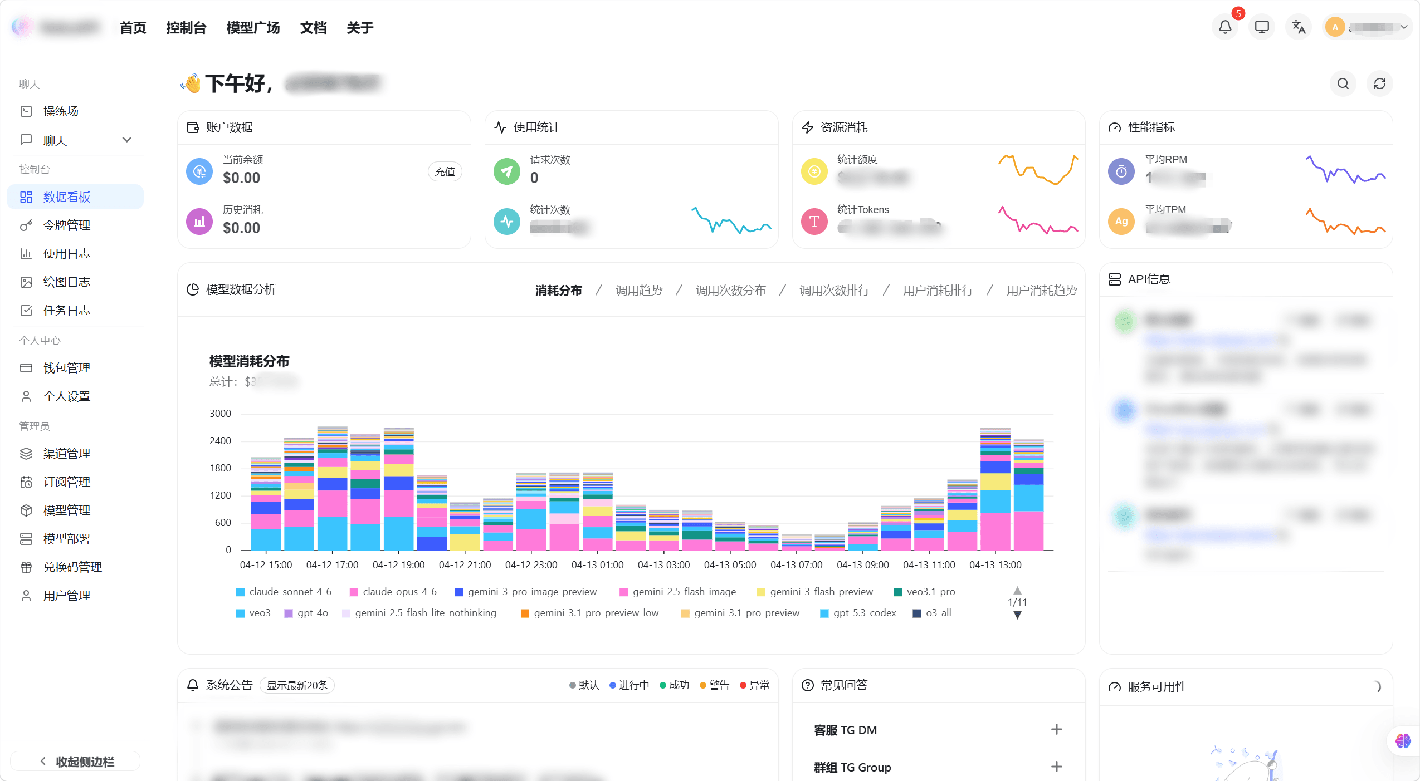The height and width of the screenshot is (781, 1420).
Task: Click the dashboard search magnifier icon
Action: click(1342, 83)
